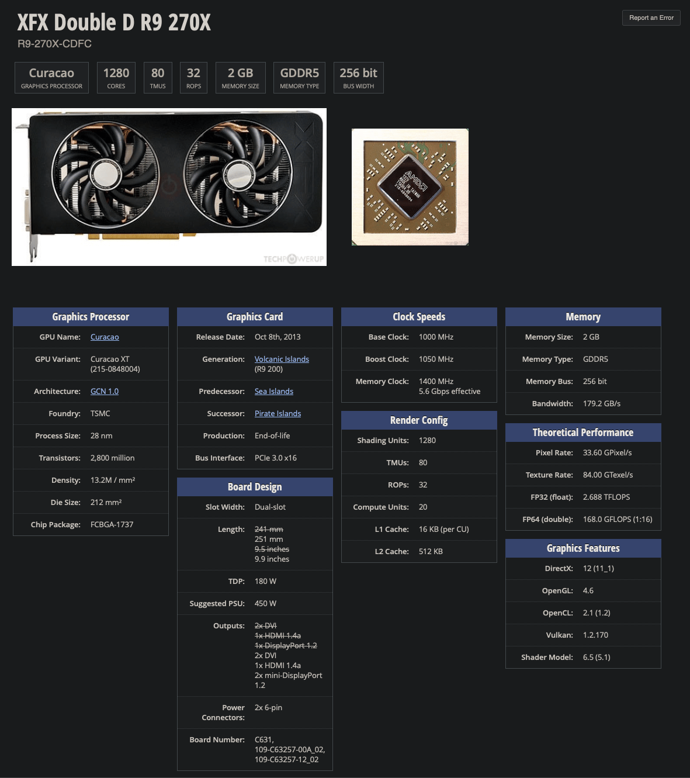The height and width of the screenshot is (778, 690).
Task: Click the 28 nm process size value
Action: (x=102, y=436)
